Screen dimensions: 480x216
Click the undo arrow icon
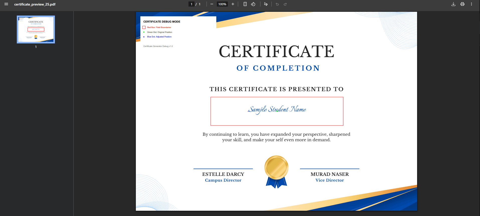pos(277,4)
